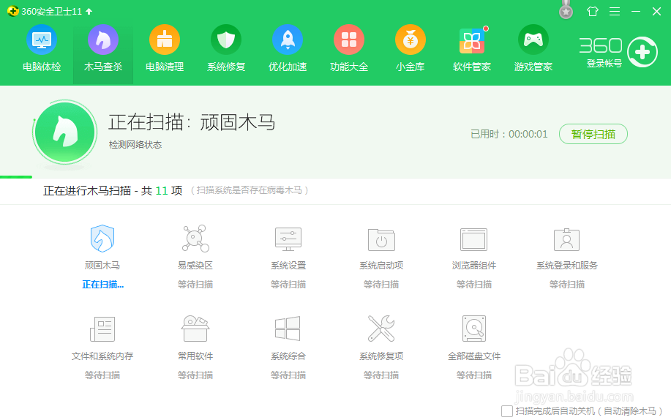Select the 系统启动项 scan item icon
This screenshot has height=420, width=671.
(x=381, y=240)
